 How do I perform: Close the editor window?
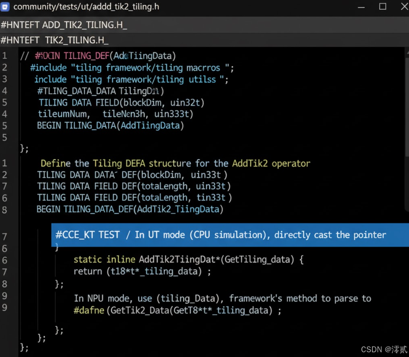(x=404, y=7)
